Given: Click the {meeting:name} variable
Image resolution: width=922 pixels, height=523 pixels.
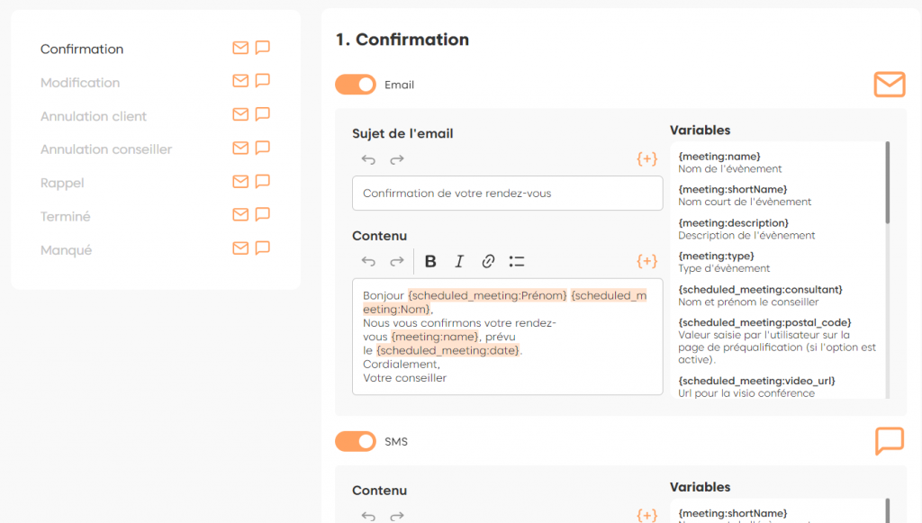Looking at the screenshot, I should 719,157.
